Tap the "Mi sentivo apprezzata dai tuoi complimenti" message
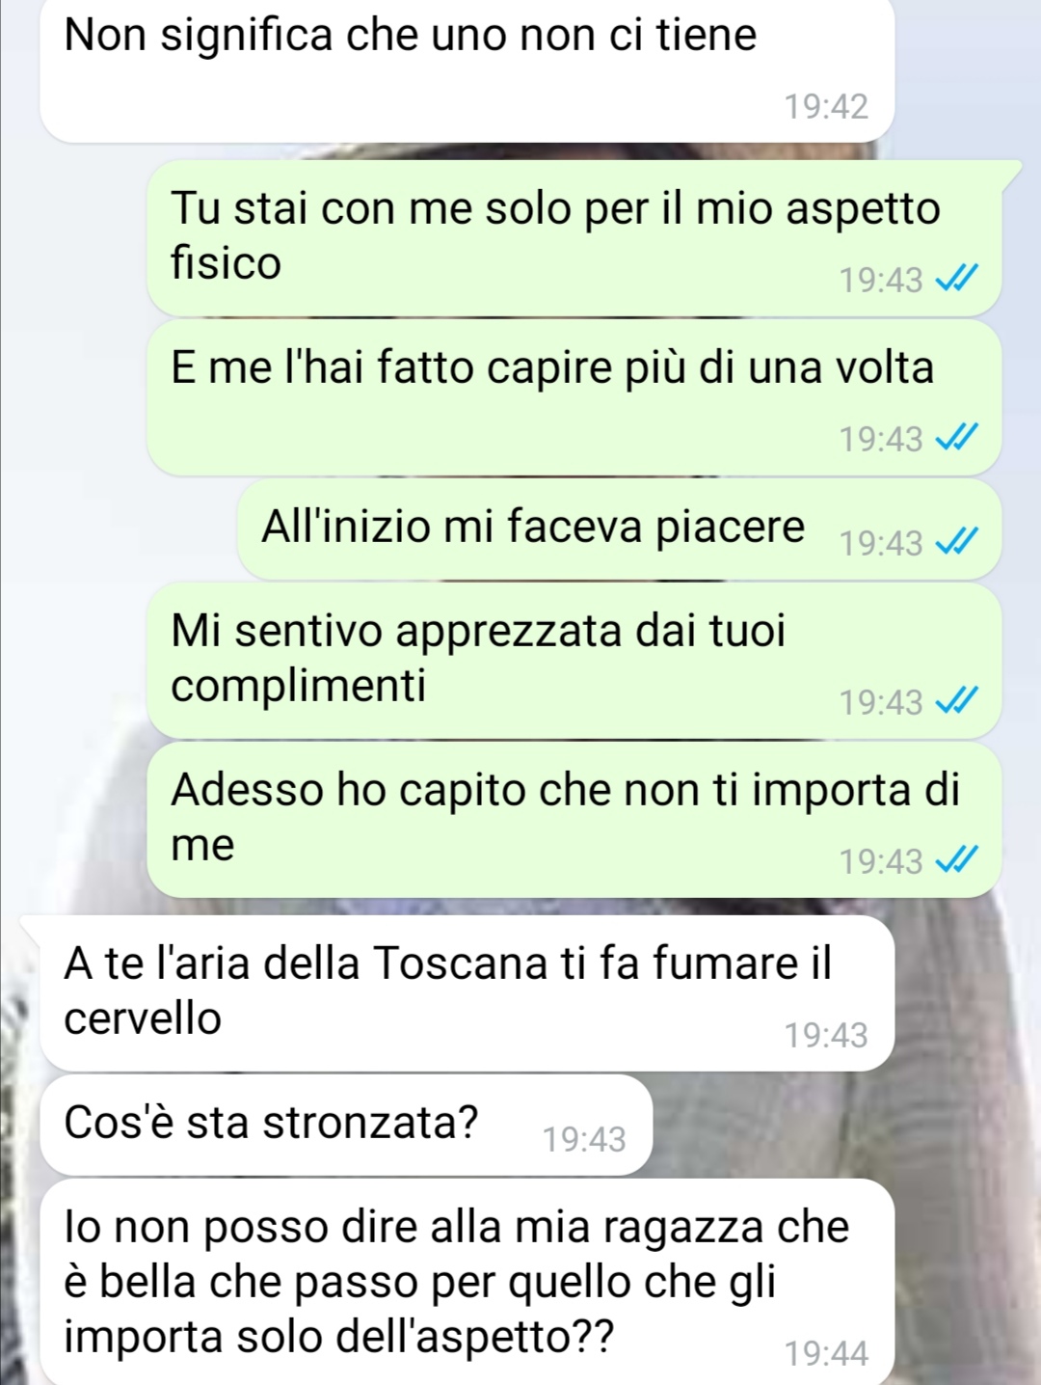The height and width of the screenshot is (1385, 1041). coord(574,661)
